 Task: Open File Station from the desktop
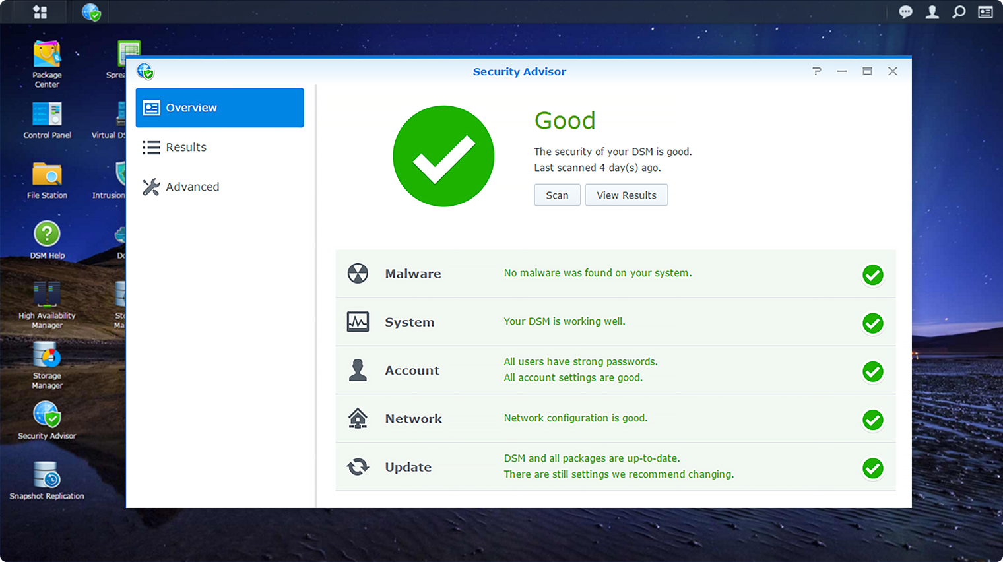point(47,173)
